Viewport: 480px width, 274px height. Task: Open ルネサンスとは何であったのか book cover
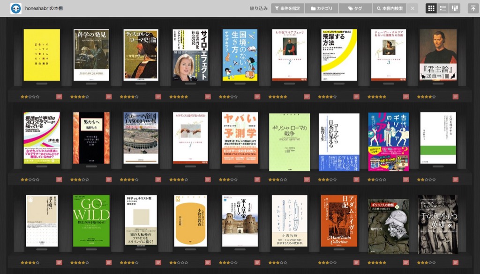pyautogui.click(x=190, y=138)
